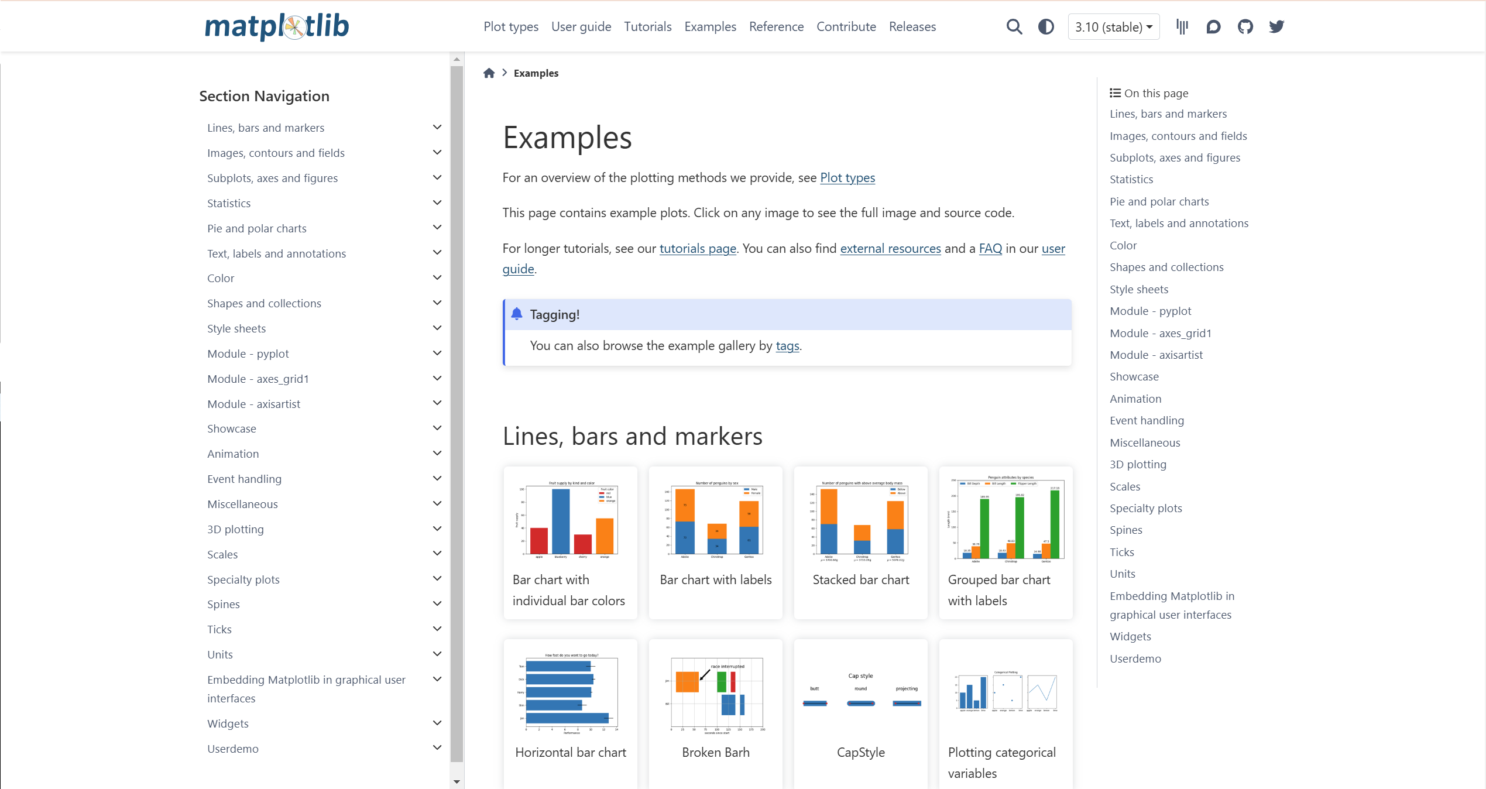Toggle the light/dark theme switcher
Screen dimensions: 1486x789
pyautogui.click(x=1046, y=27)
